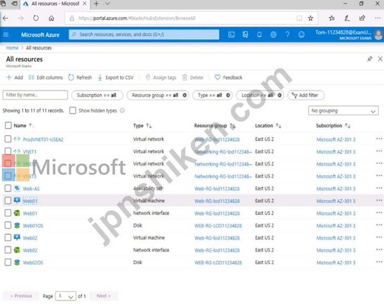
Task: Open more actions for Web-AS row
Action: pyautogui.click(x=379, y=188)
